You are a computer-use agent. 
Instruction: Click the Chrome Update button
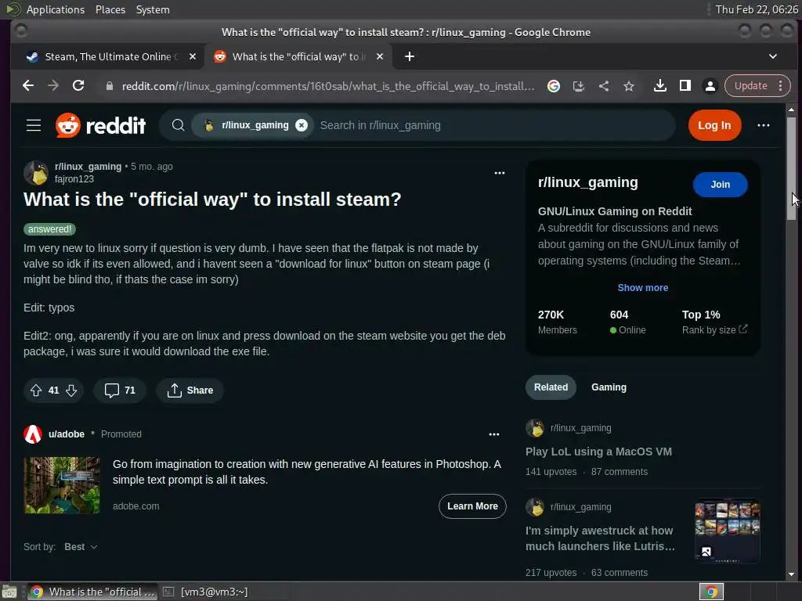(x=751, y=86)
